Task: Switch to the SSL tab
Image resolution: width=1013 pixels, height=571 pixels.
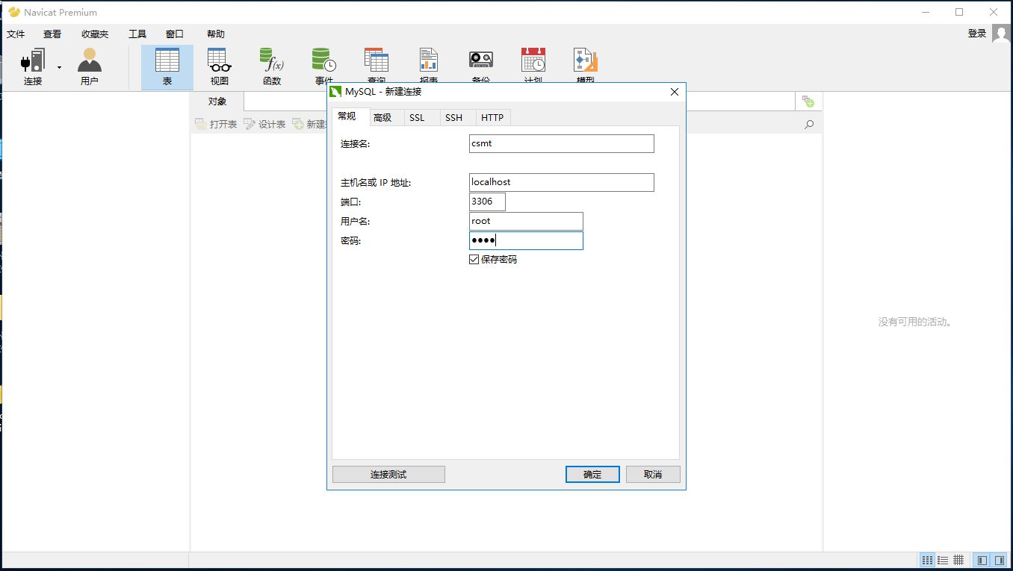Action: 417,117
